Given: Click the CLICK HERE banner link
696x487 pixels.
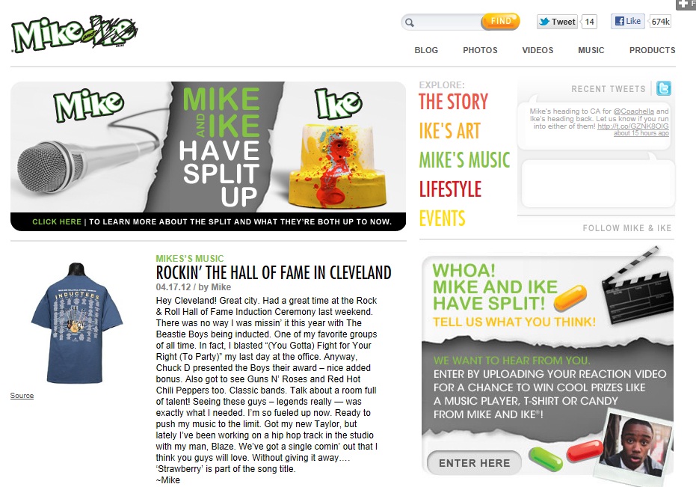Looking at the screenshot, I should click(57, 221).
